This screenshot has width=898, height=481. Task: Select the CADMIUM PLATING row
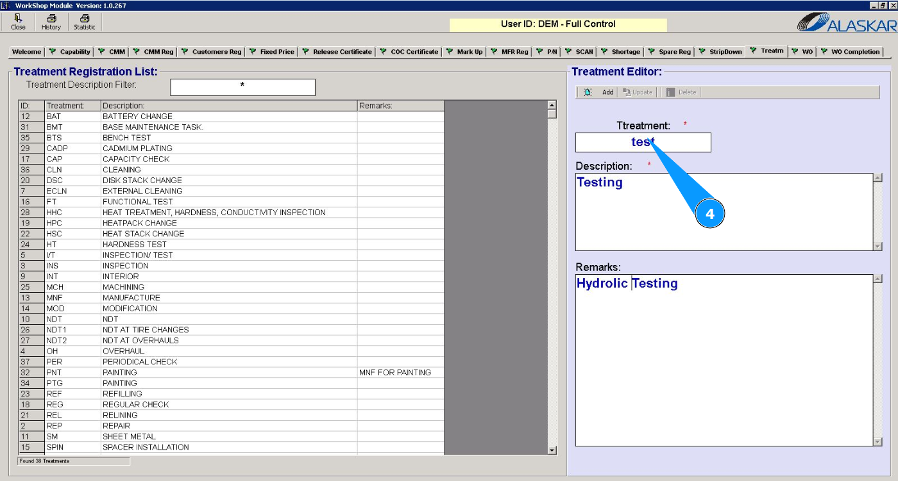(x=232, y=149)
